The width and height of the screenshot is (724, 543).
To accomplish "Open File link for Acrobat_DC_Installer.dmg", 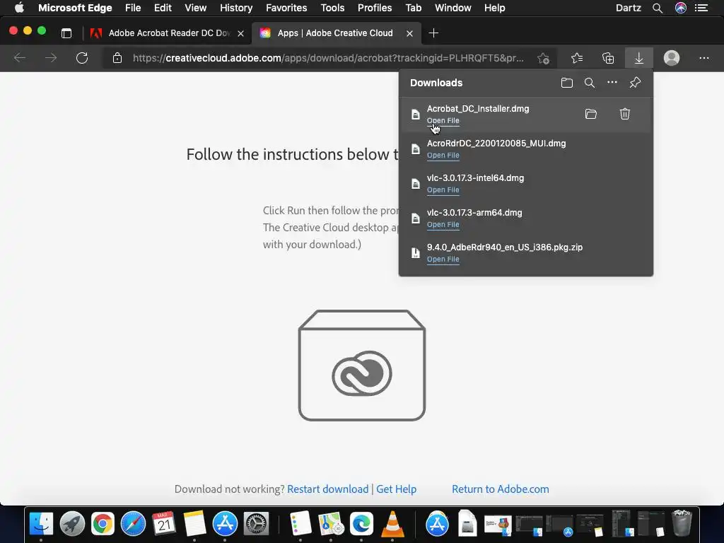I will point(443,120).
